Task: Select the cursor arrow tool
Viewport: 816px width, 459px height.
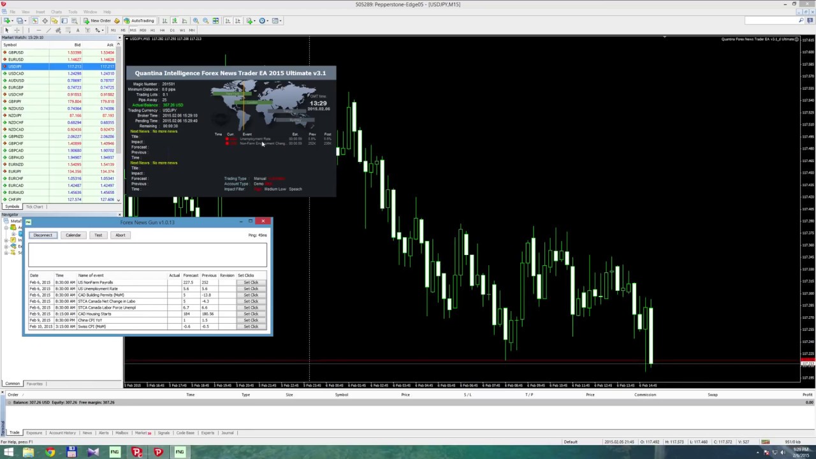Action: point(6,30)
